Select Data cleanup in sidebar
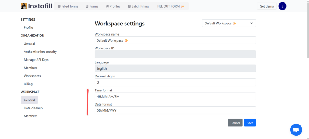 [x=33, y=108]
